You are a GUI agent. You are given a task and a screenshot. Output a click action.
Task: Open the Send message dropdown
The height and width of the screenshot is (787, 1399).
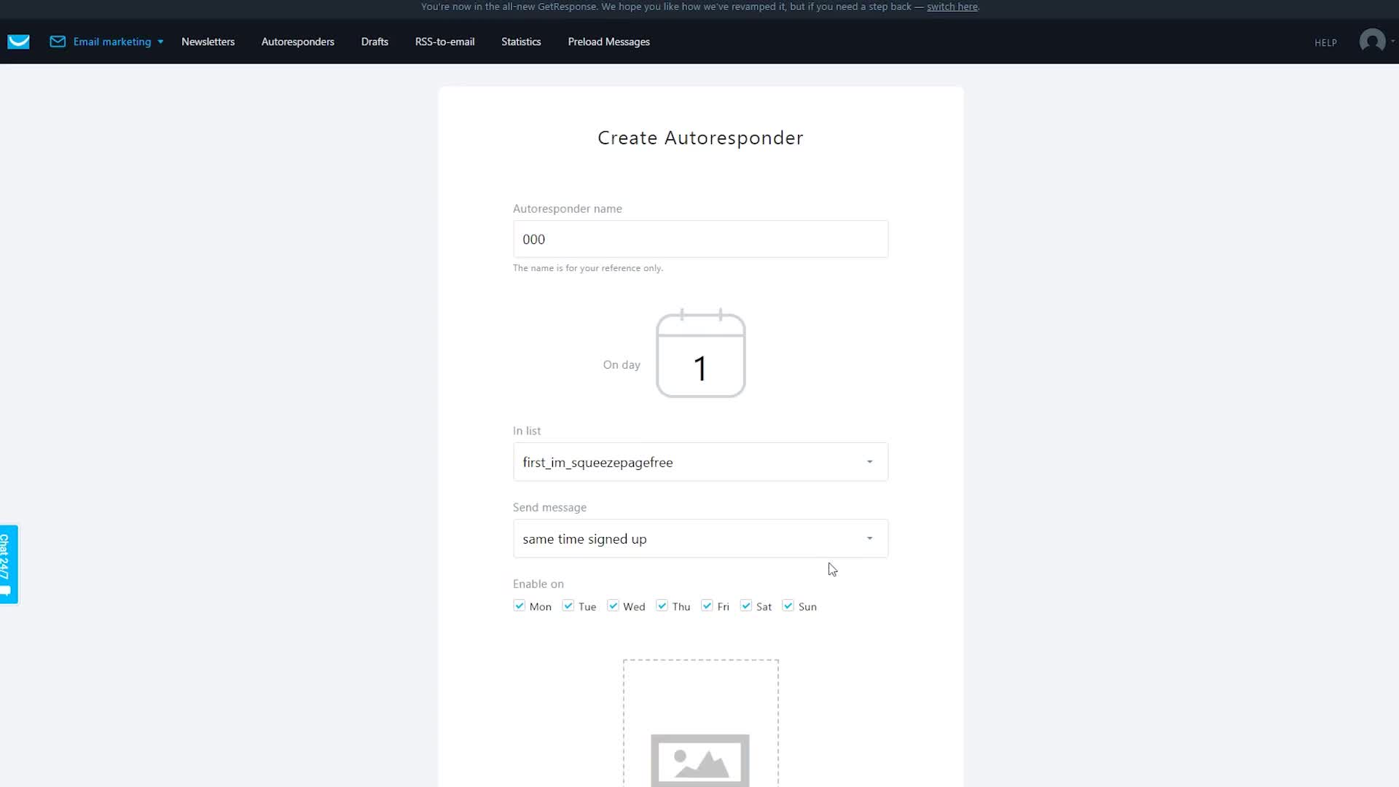(869, 539)
